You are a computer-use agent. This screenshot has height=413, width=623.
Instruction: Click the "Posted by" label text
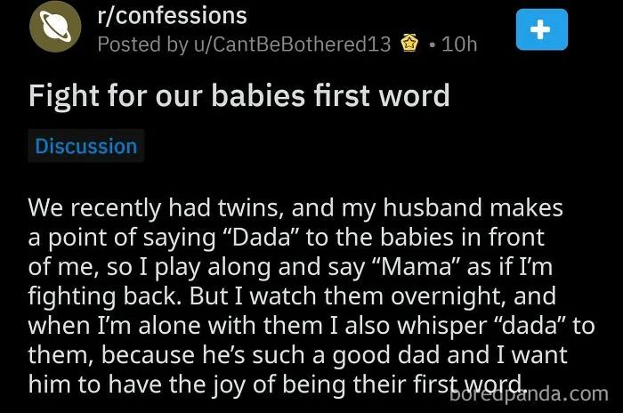tap(142, 45)
